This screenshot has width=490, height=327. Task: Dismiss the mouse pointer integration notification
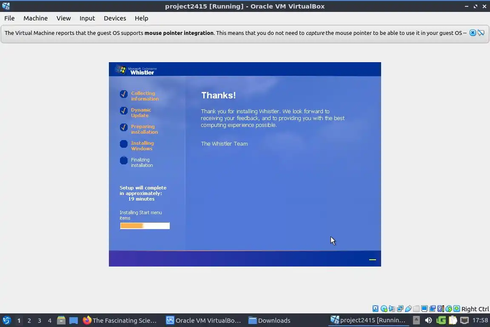pyautogui.click(x=473, y=33)
